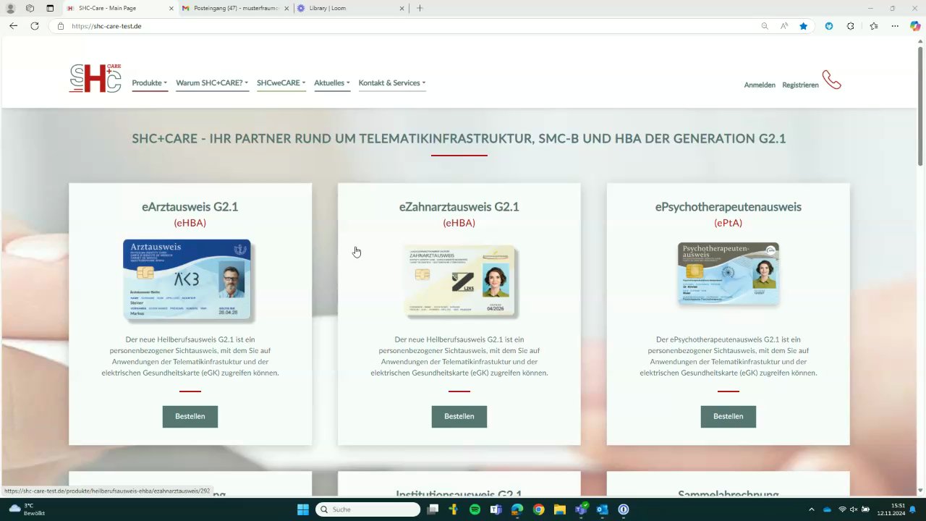Open the browser profile avatar
Screen dimensions: 926x521
pos(10,8)
